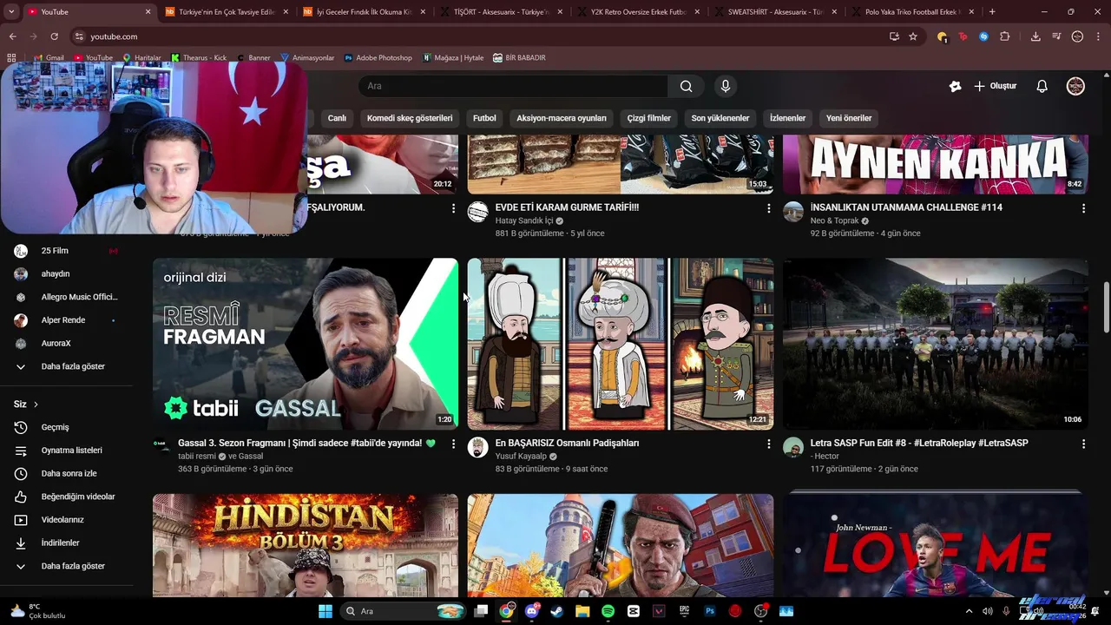The width and height of the screenshot is (1111, 625).
Task: Expand the Siz section chevron
Action: click(x=36, y=405)
